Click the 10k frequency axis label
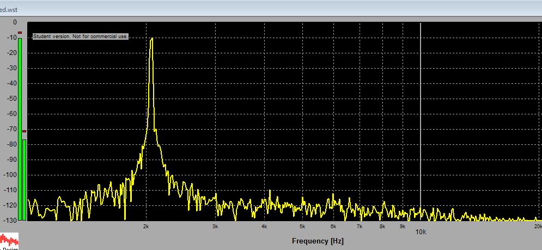 (x=421, y=232)
